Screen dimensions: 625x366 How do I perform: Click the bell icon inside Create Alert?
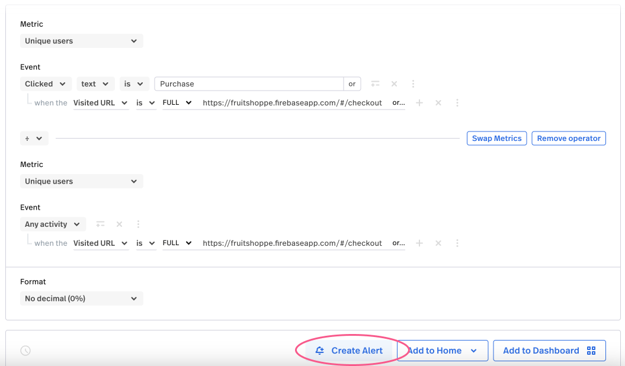pyautogui.click(x=320, y=350)
